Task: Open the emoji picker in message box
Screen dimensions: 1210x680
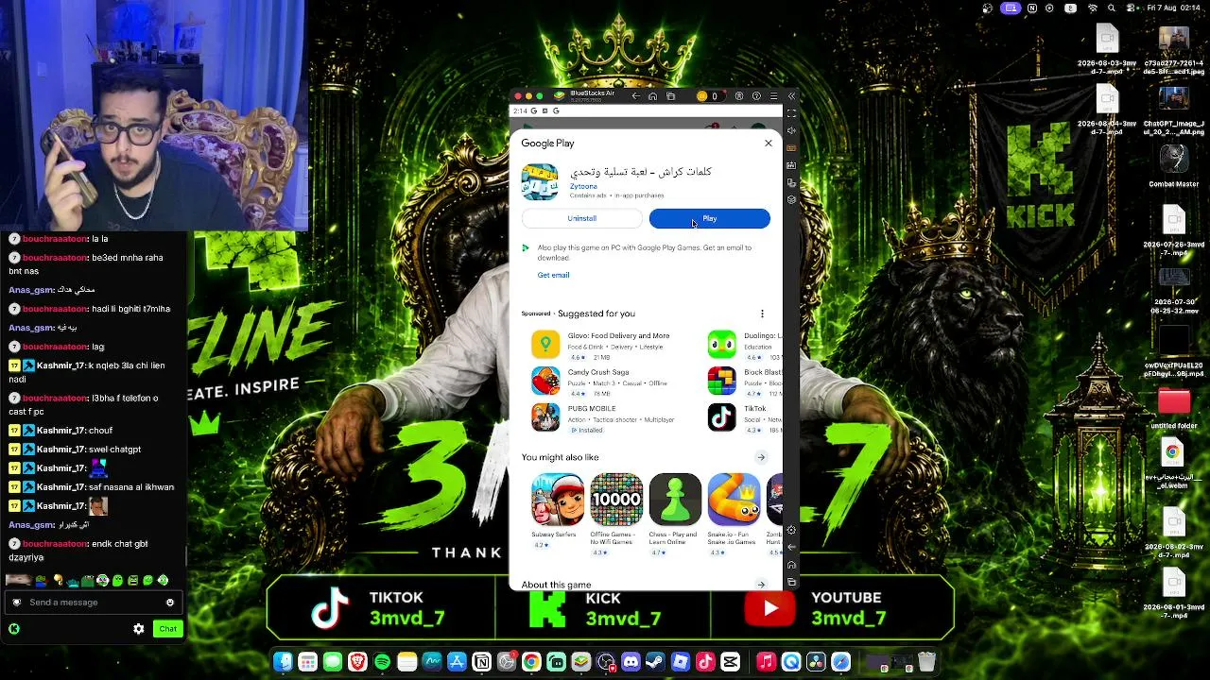Action: pyautogui.click(x=170, y=603)
